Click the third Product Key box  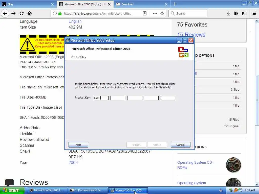(x=135, y=98)
